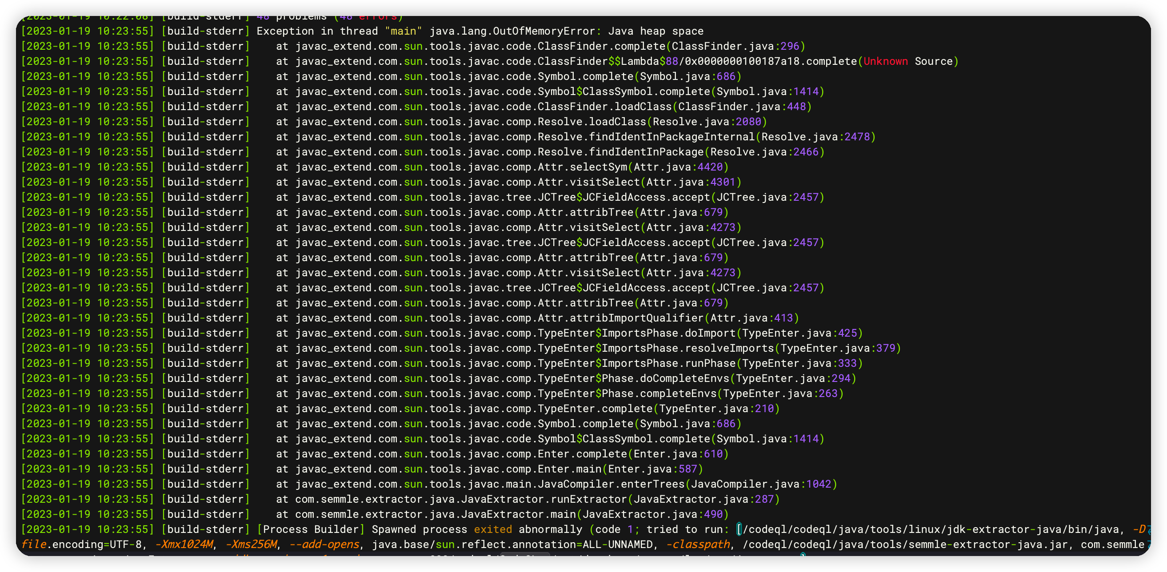The width and height of the screenshot is (1167, 572).
Task: Click Attr.java:413 attribImportQualifier reference
Action: point(751,318)
